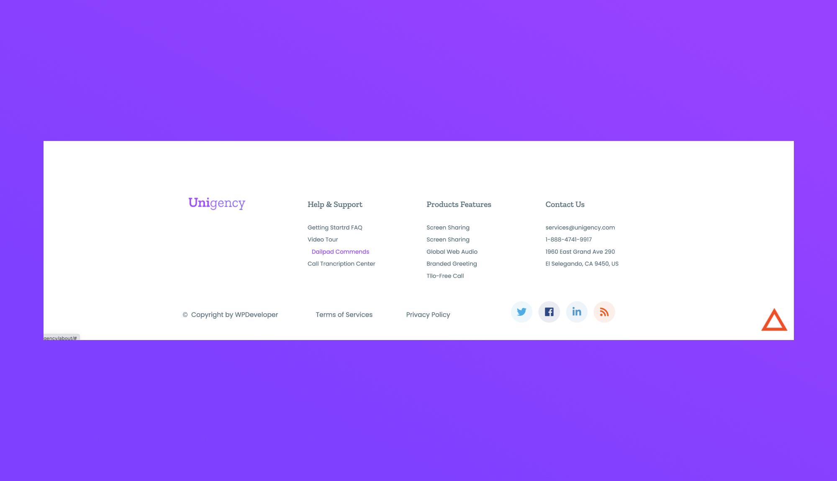The image size is (837, 481).
Task: Click the LinkedIn social media icon
Action: click(x=577, y=312)
